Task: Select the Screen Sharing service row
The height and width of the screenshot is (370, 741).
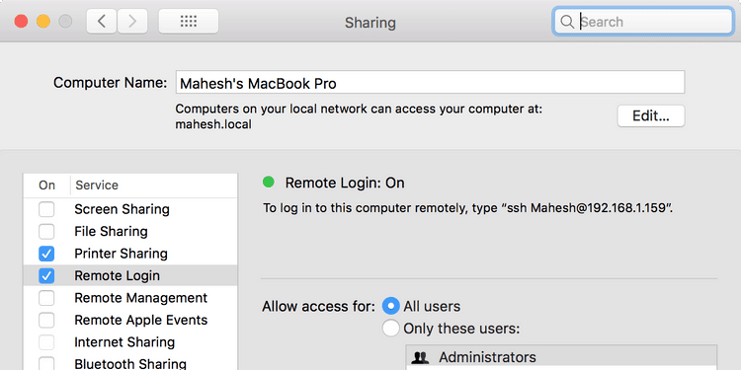Action: click(x=130, y=209)
